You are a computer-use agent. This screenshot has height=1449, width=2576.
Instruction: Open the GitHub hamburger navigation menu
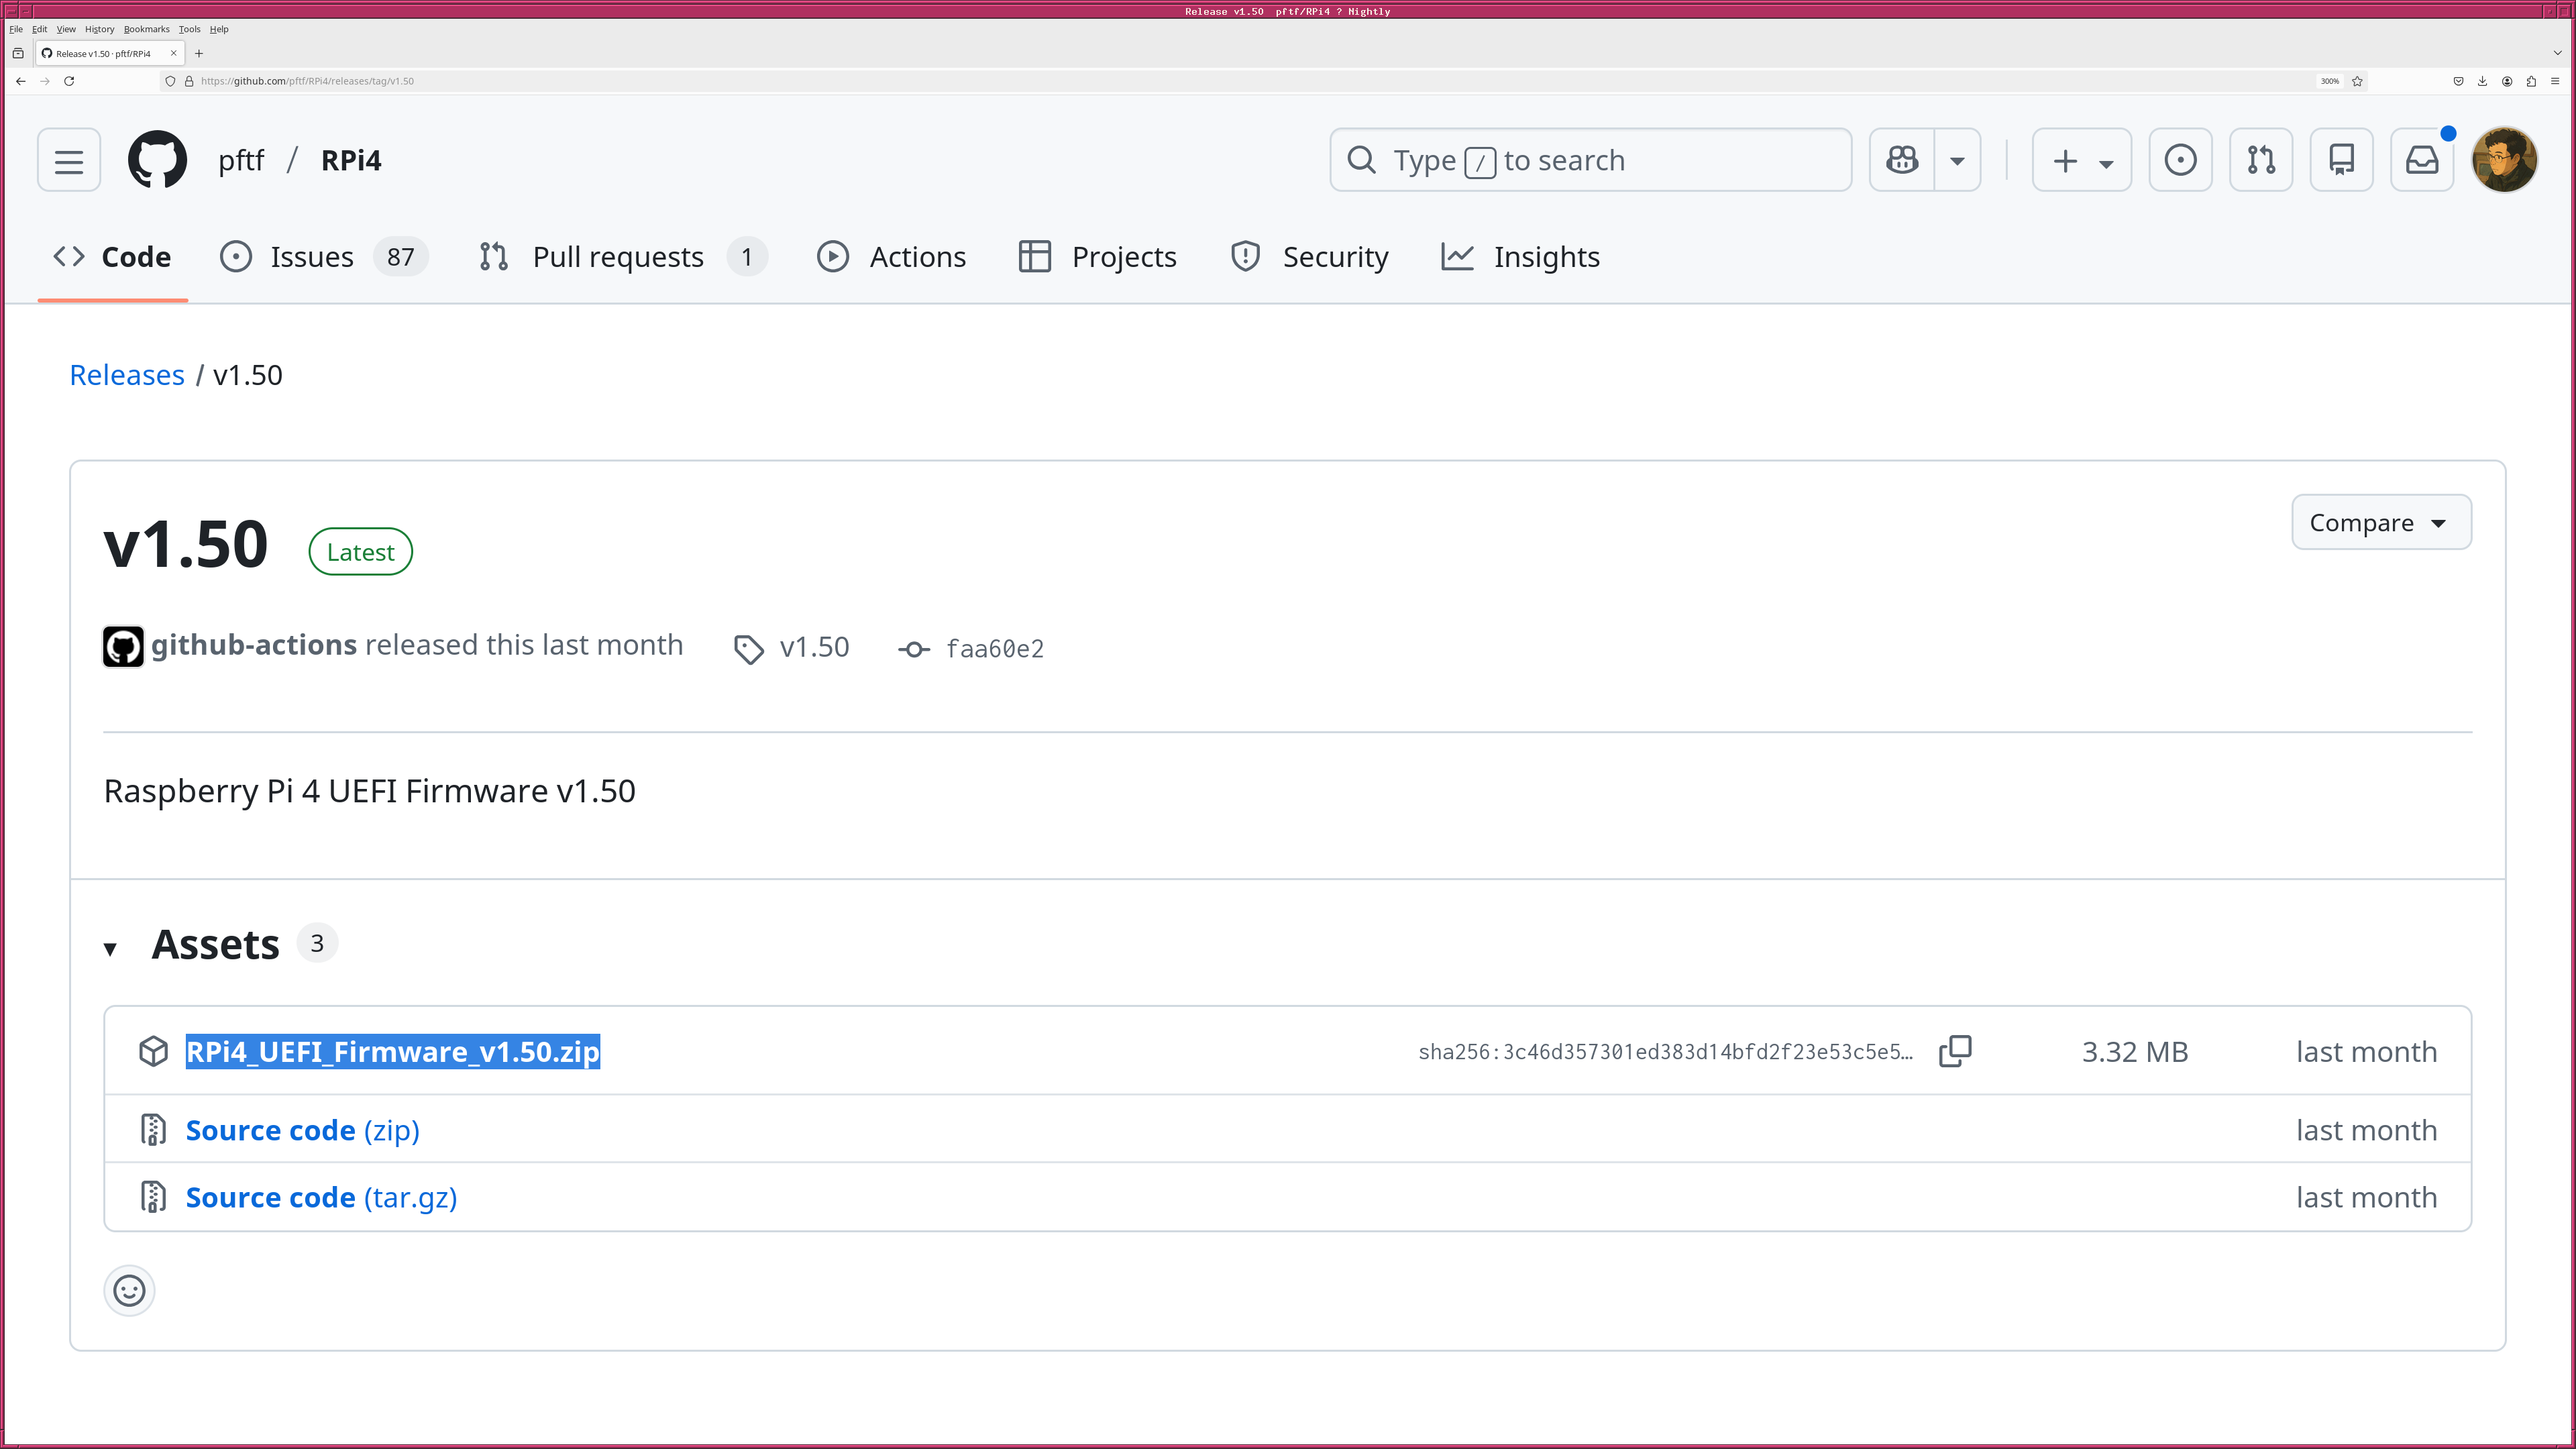(69, 160)
